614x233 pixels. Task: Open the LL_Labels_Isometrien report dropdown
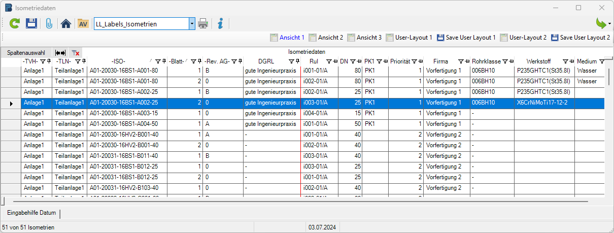[192, 23]
